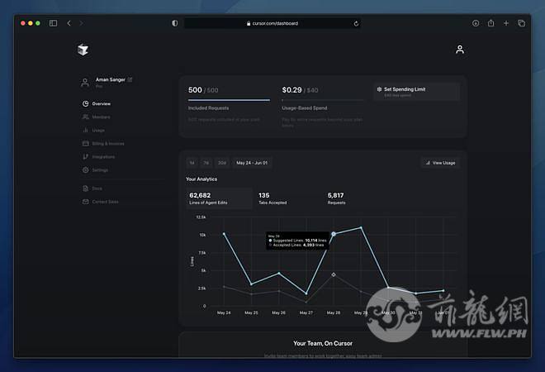Click the May 26 axis label

point(279,312)
